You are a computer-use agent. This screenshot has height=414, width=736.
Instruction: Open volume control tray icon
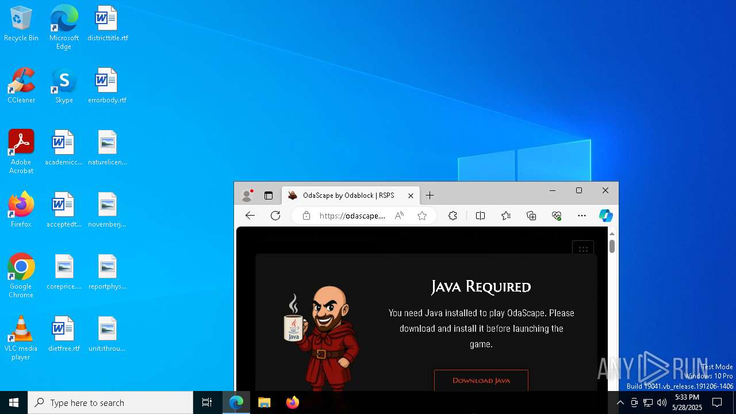tap(662, 402)
